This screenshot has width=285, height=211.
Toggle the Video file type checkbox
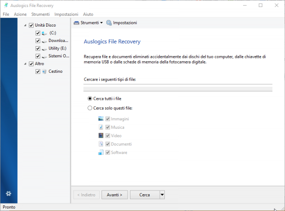point(108,135)
